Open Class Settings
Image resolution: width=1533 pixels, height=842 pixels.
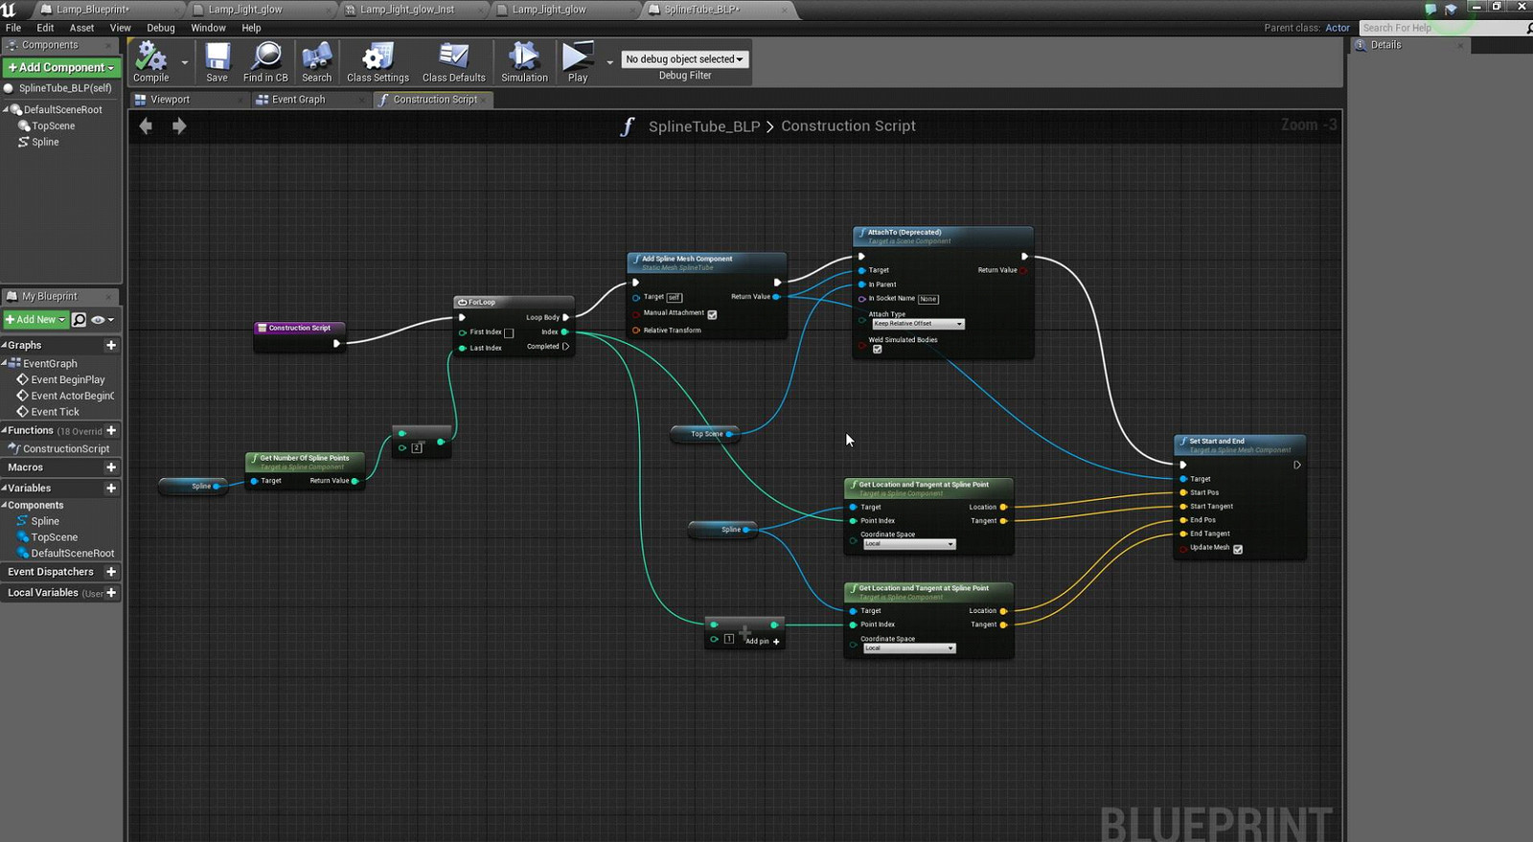[378, 62]
